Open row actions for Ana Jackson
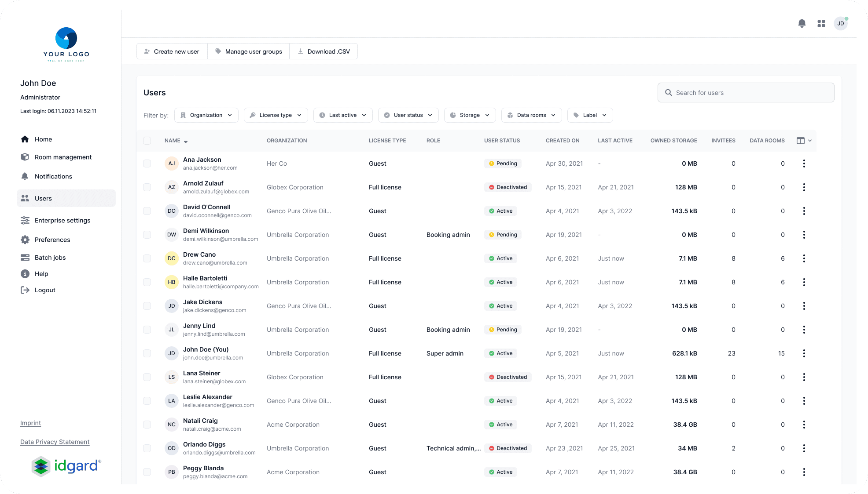Screen dimensions: 868x494 point(804,163)
